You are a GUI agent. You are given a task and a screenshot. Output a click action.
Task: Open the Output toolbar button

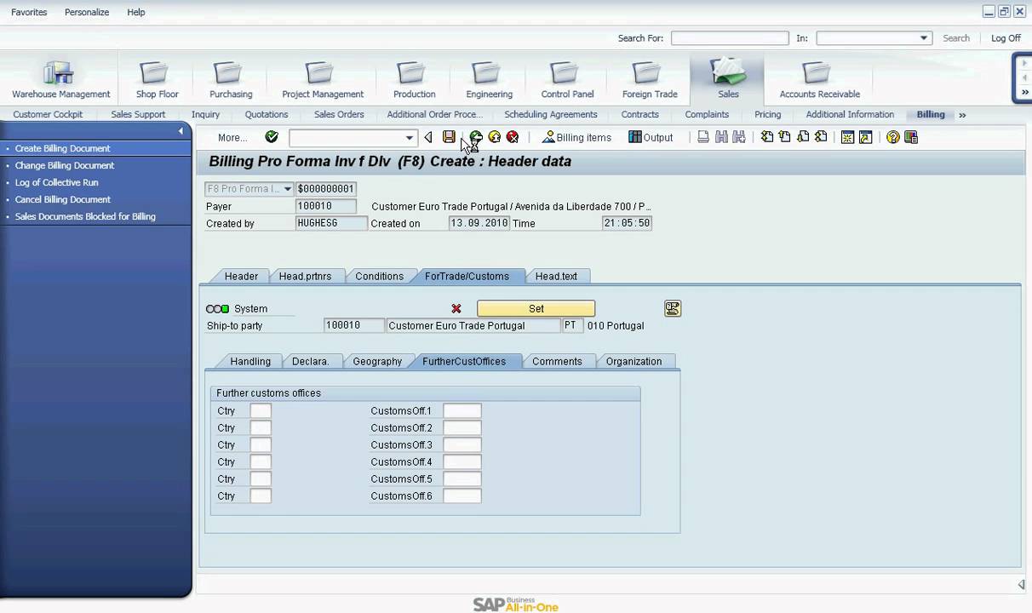tap(651, 137)
